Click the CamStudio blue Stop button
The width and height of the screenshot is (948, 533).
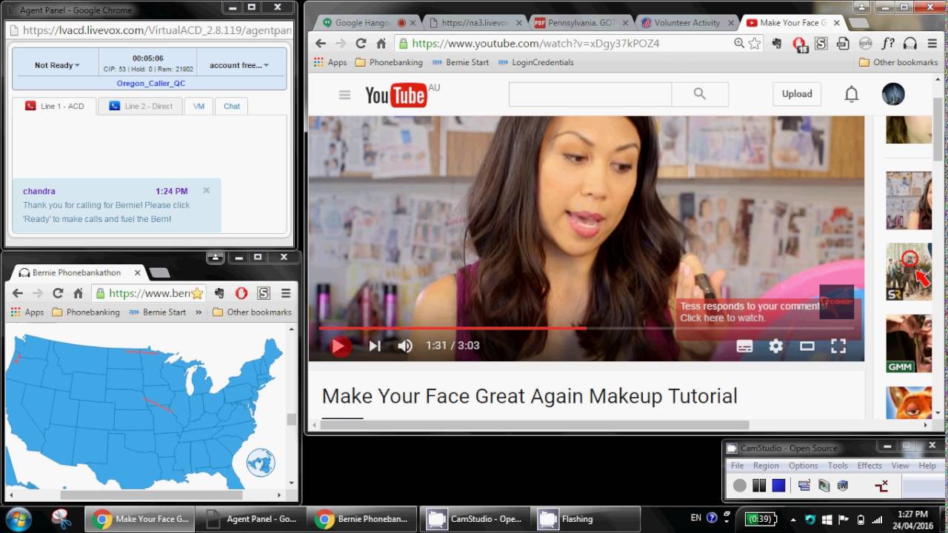tap(778, 486)
